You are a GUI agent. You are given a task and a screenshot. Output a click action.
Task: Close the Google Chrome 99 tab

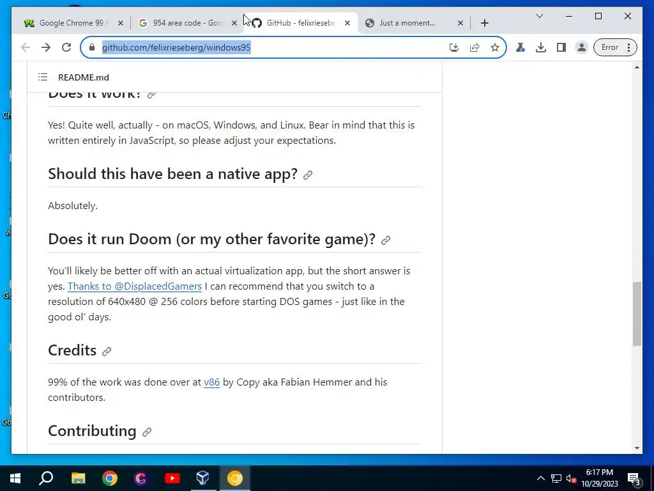tap(121, 23)
